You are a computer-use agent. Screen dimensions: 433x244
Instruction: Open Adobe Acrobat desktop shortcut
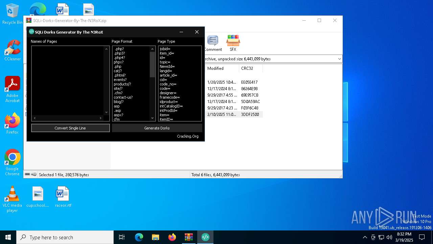click(x=13, y=89)
